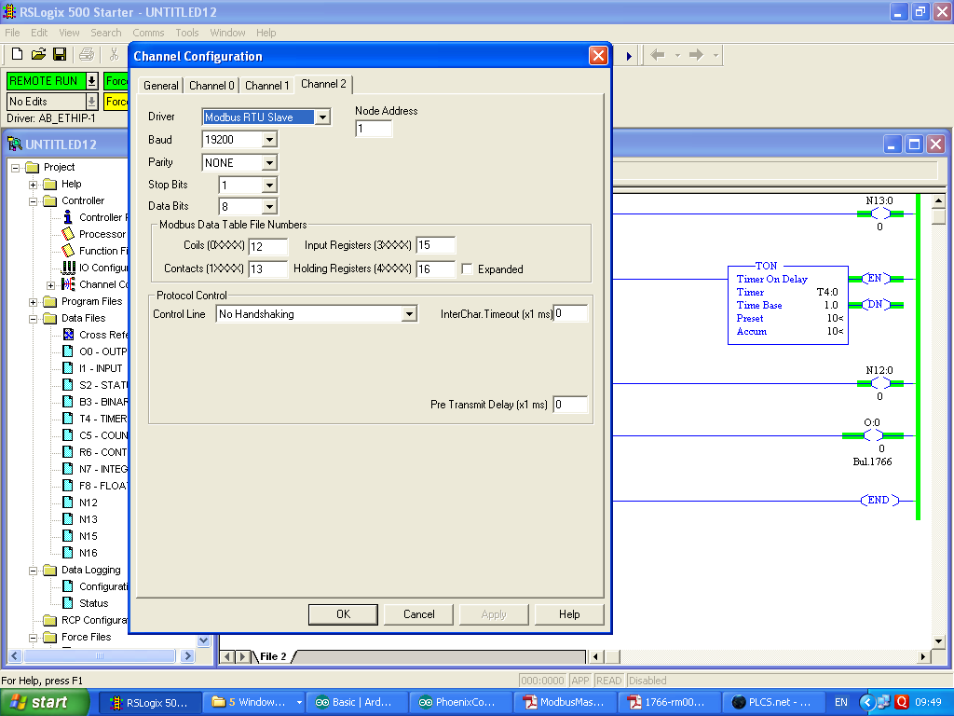Image resolution: width=954 pixels, height=716 pixels.
Task: Select the Controller Properties info icon
Action: [68, 217]
